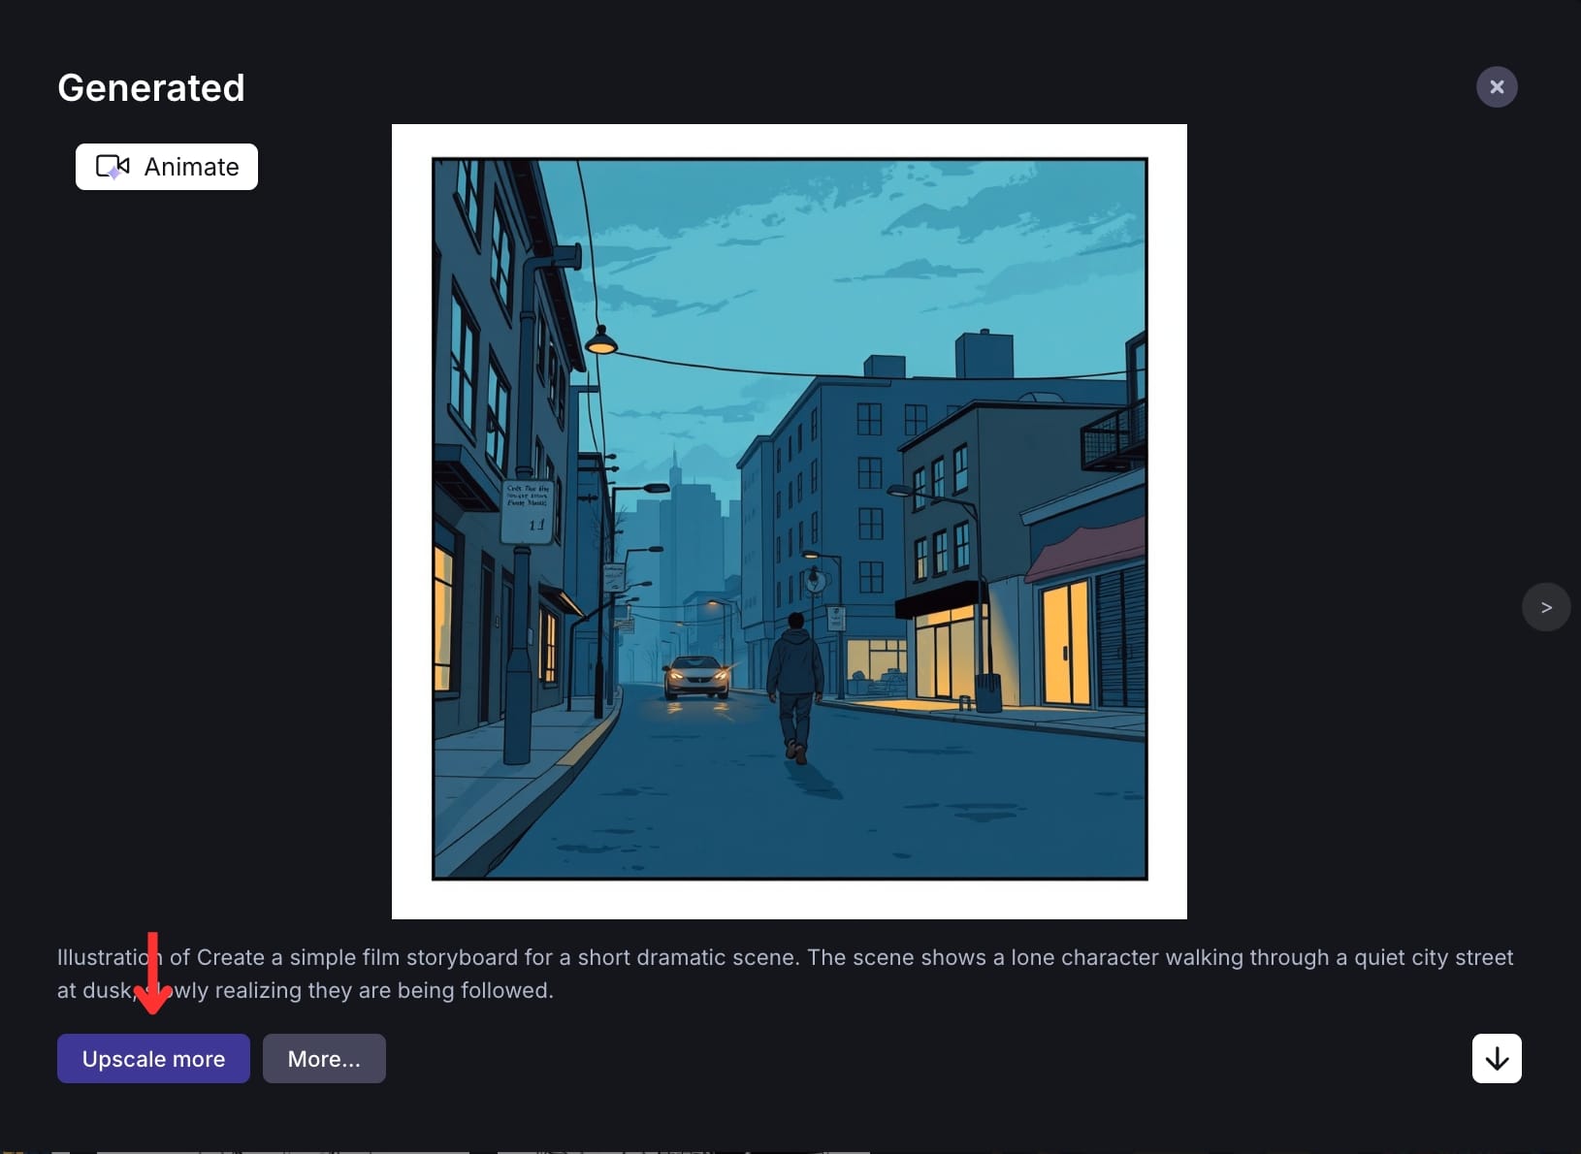Close the Generated dialog with X
Screen dimensions: 1581x1154
click(x=1497, y=87)
